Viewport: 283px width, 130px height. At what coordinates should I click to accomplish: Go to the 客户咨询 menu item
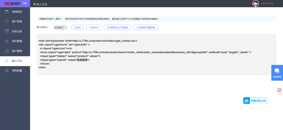[x=17, y=21]
